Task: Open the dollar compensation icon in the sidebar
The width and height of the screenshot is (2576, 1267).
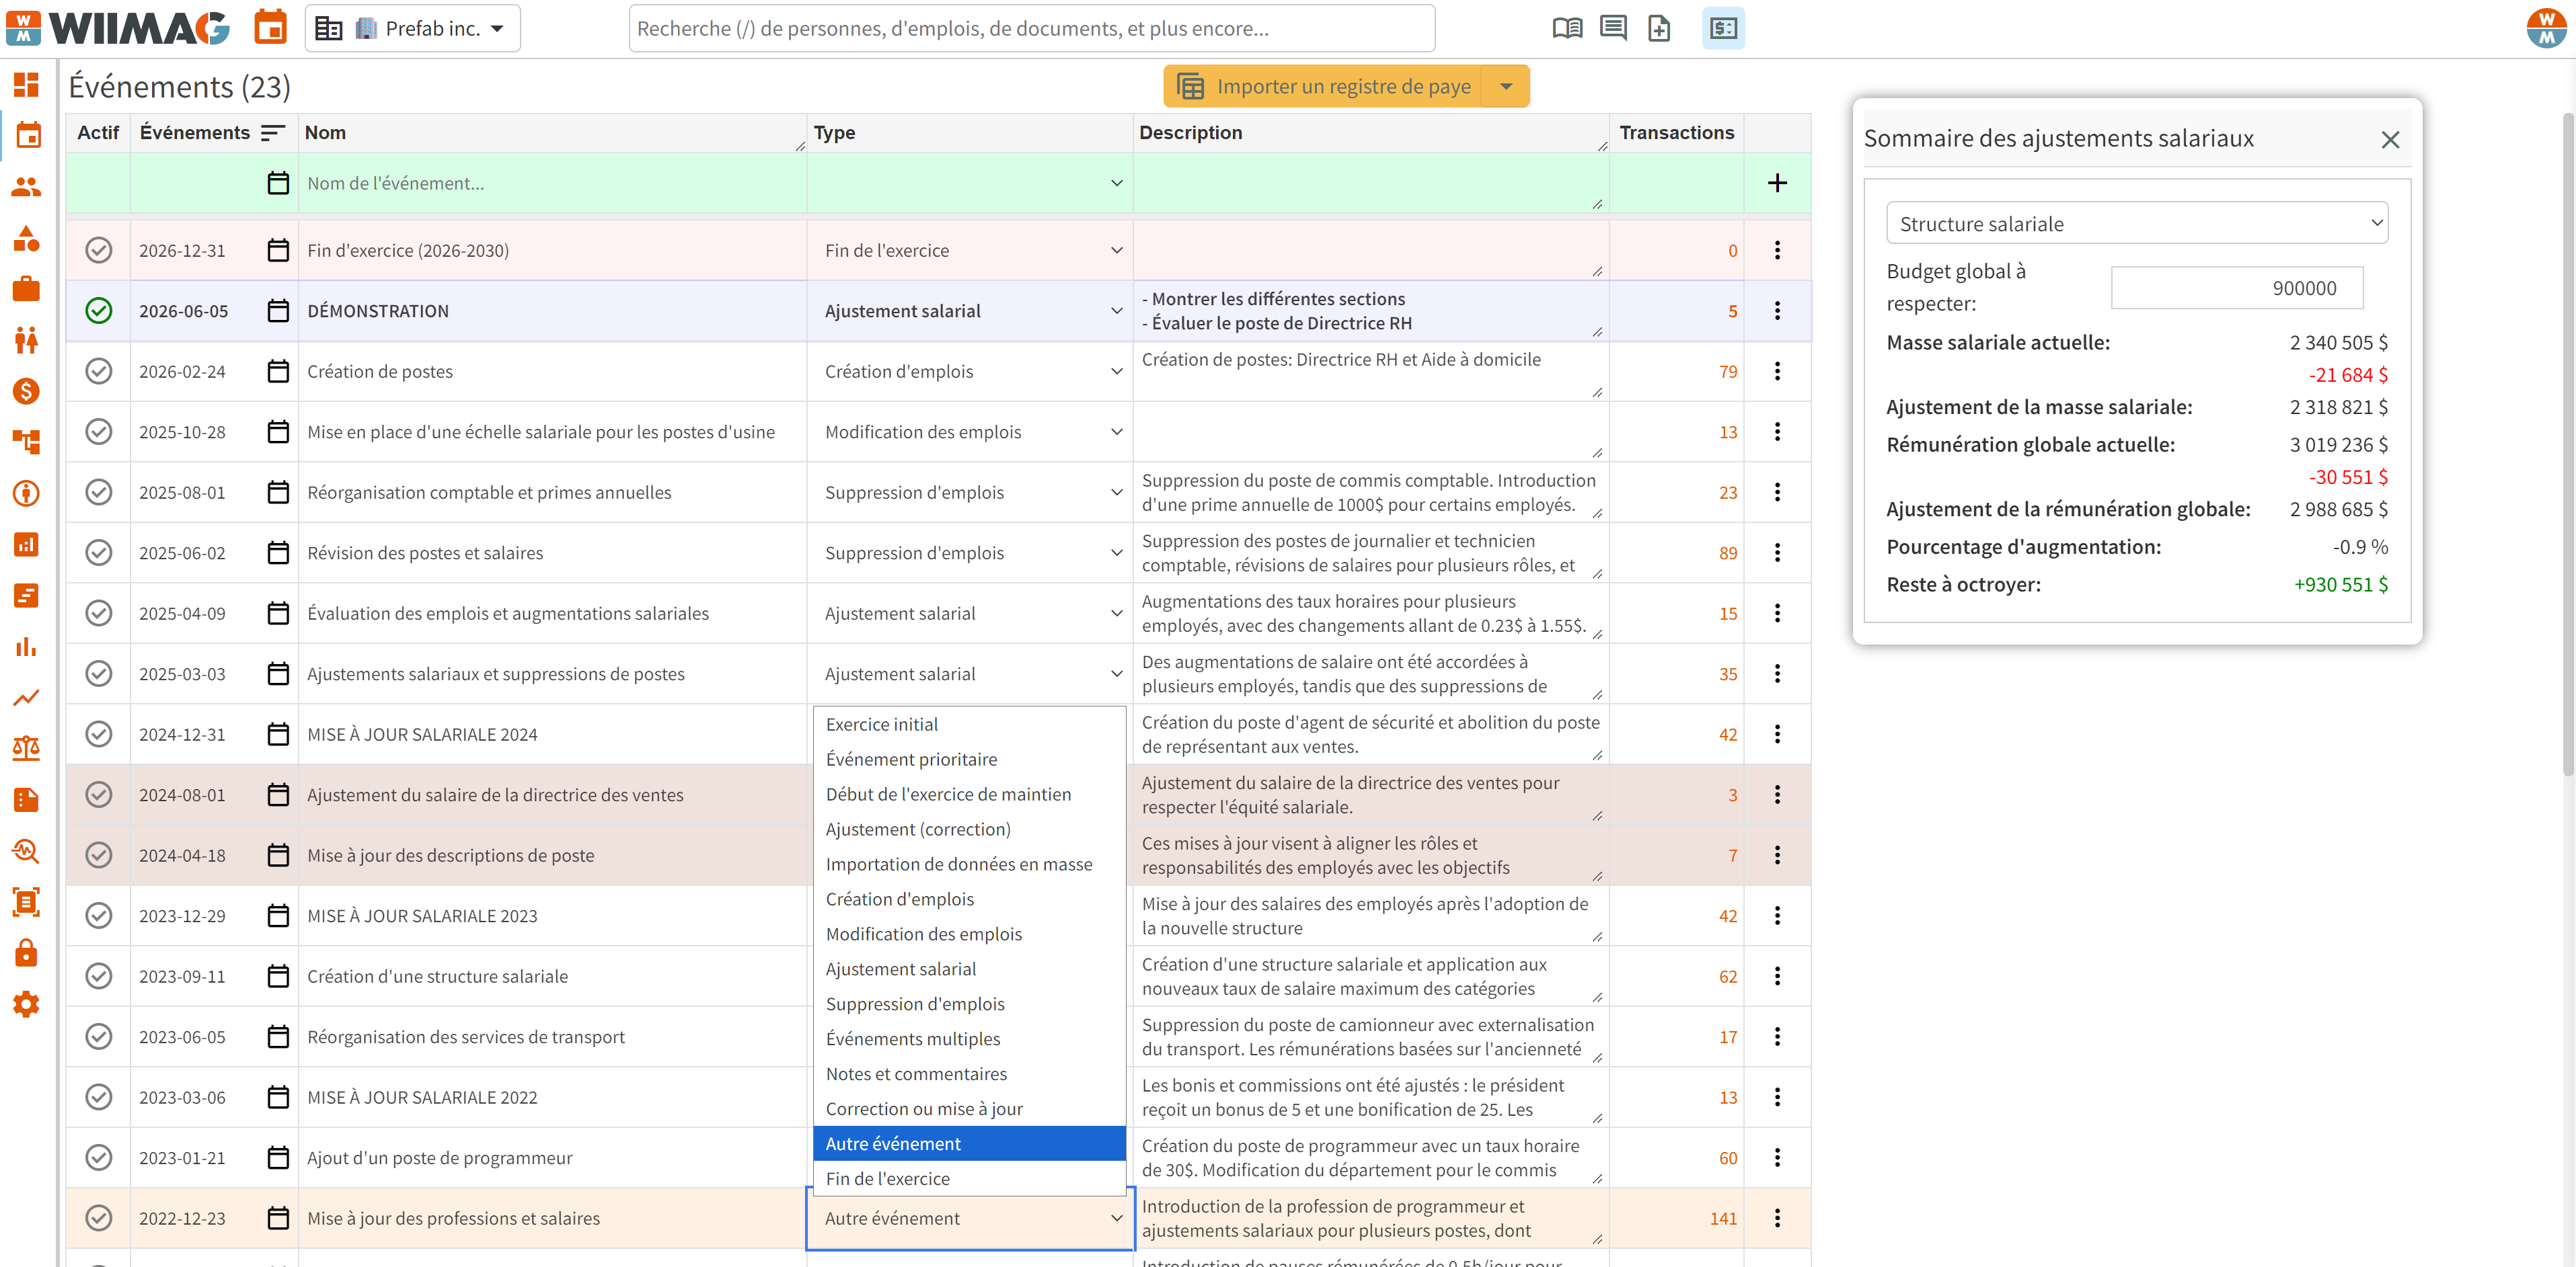Action: point(26,391)
